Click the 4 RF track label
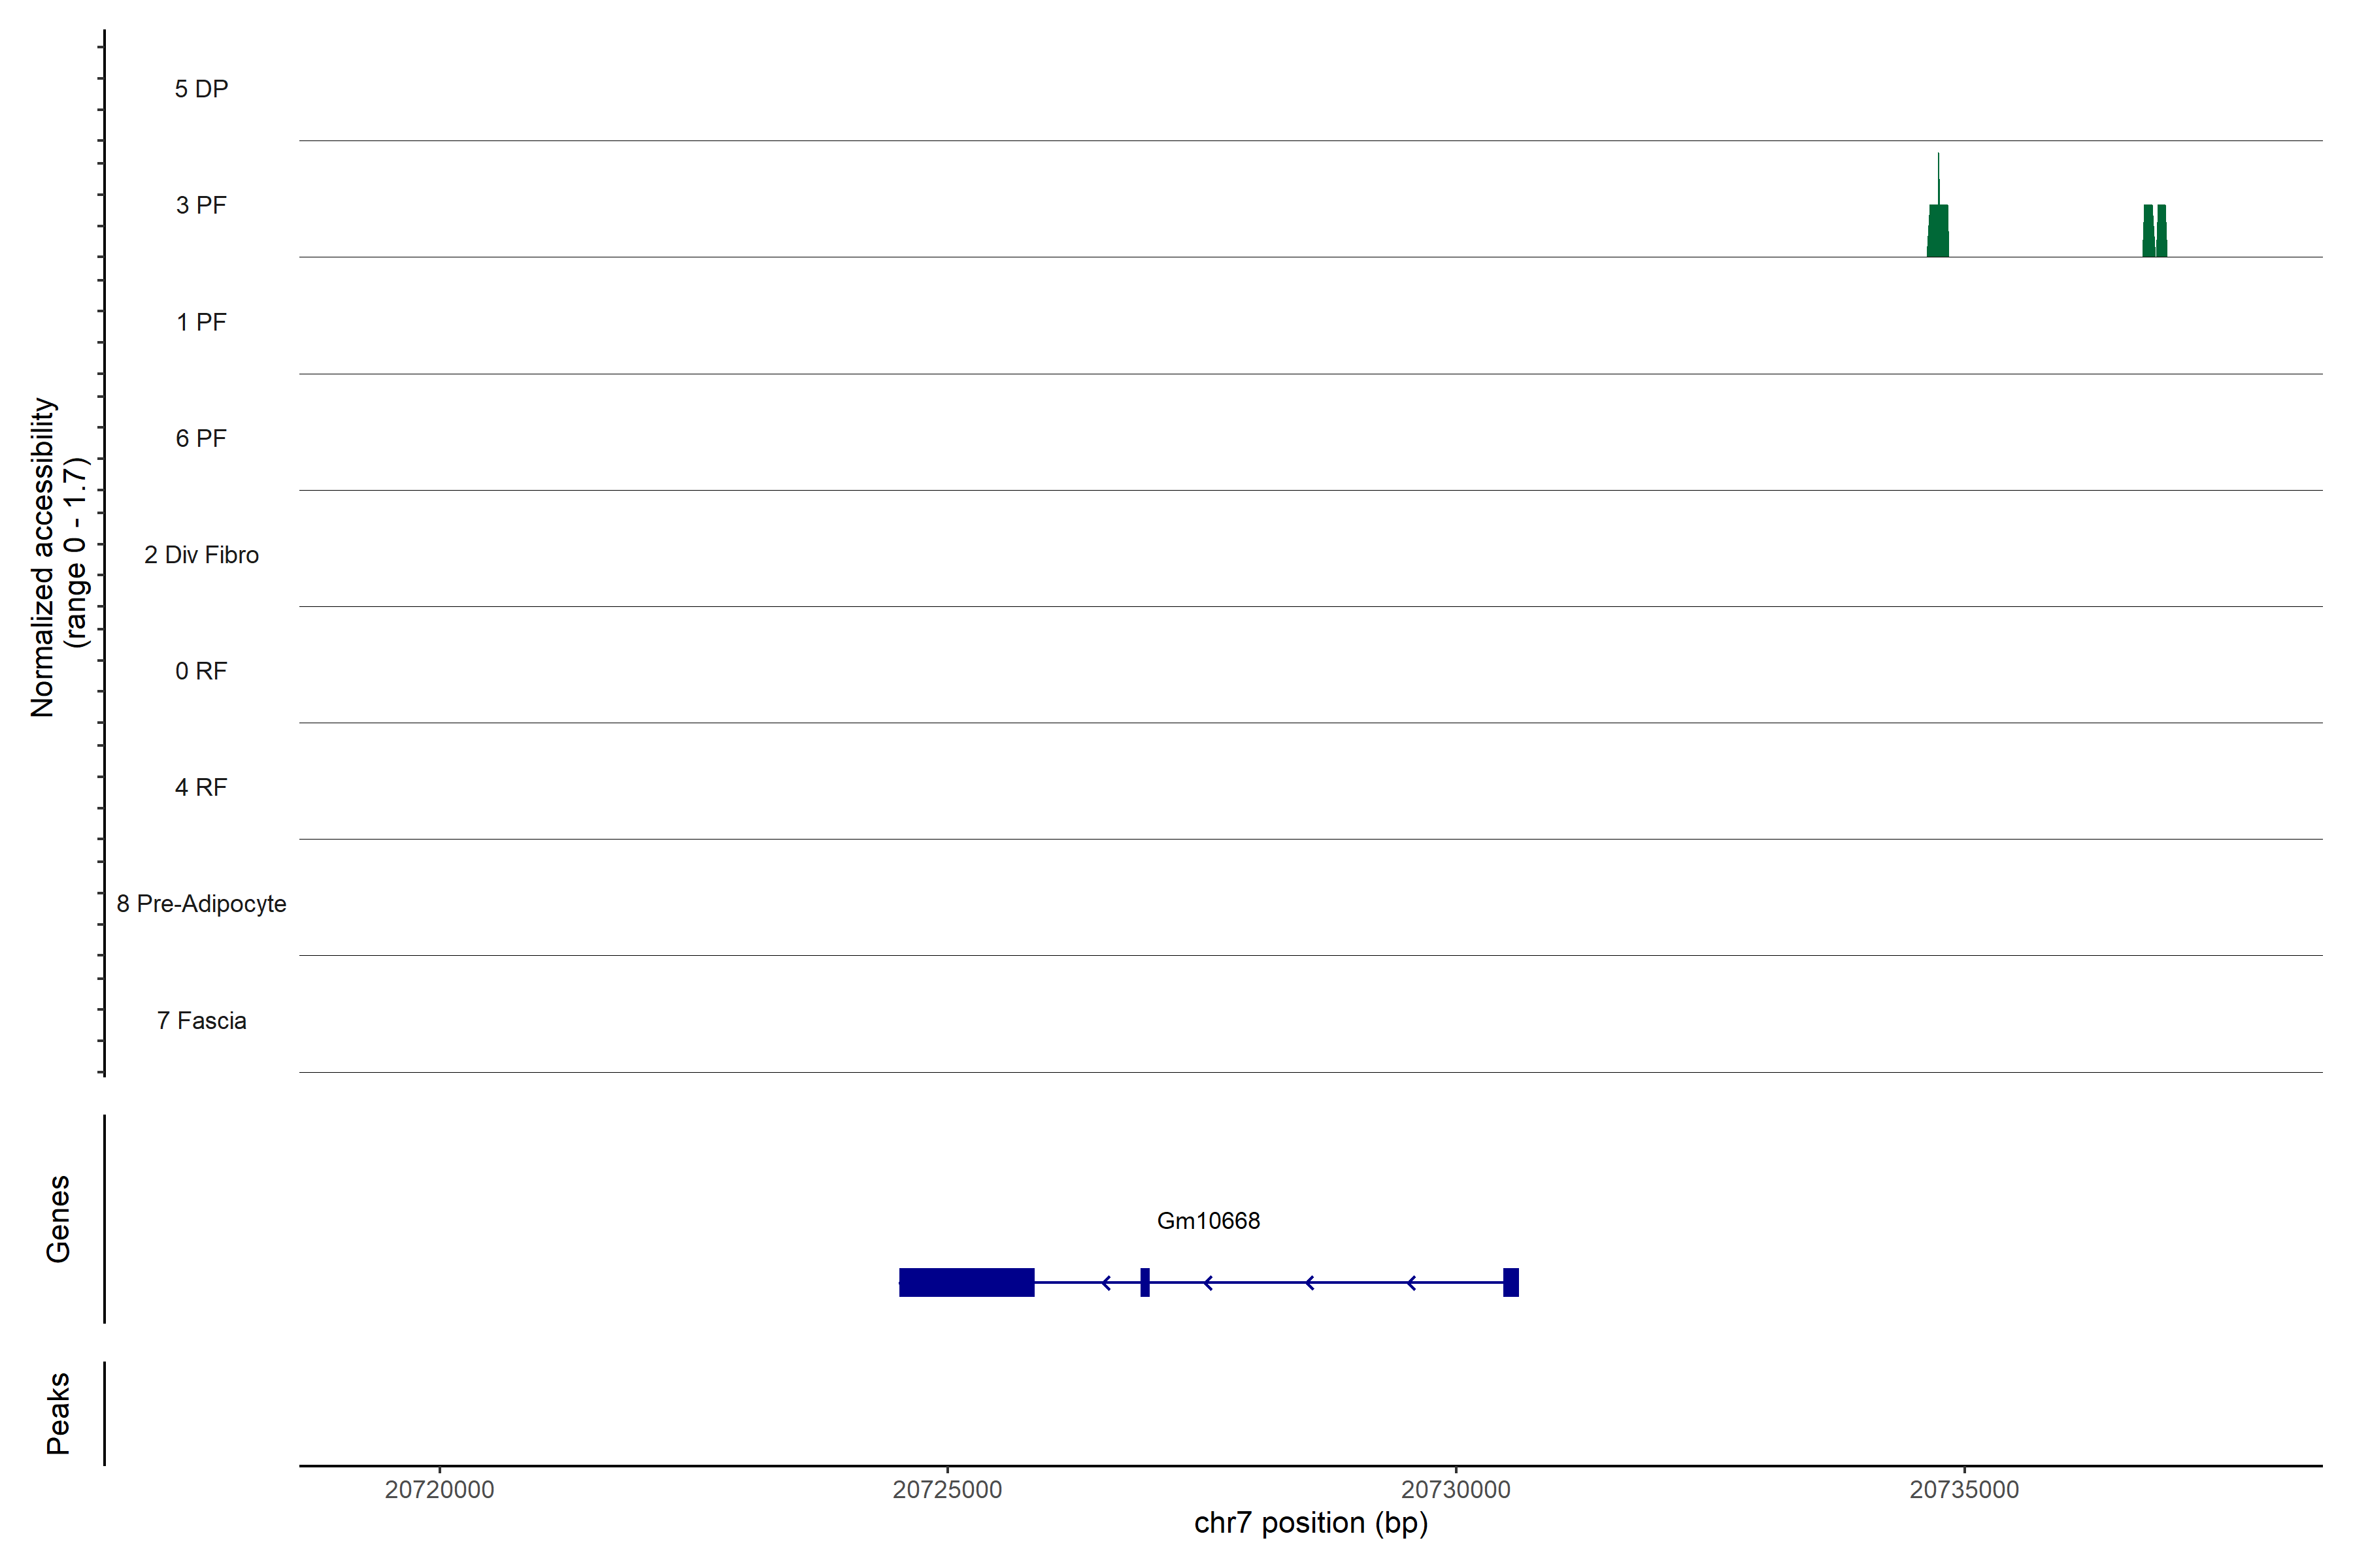2353x1568 pixels. pos(201,787)
